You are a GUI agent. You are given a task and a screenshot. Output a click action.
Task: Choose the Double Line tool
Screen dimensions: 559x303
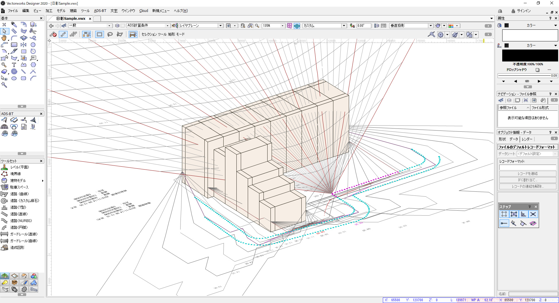coord(14,31)
